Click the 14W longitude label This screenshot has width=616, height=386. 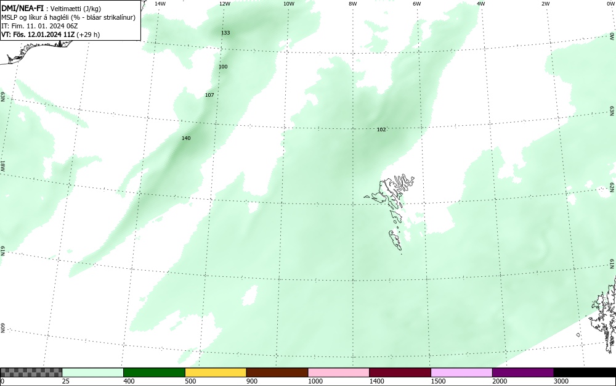coord(160,4)
